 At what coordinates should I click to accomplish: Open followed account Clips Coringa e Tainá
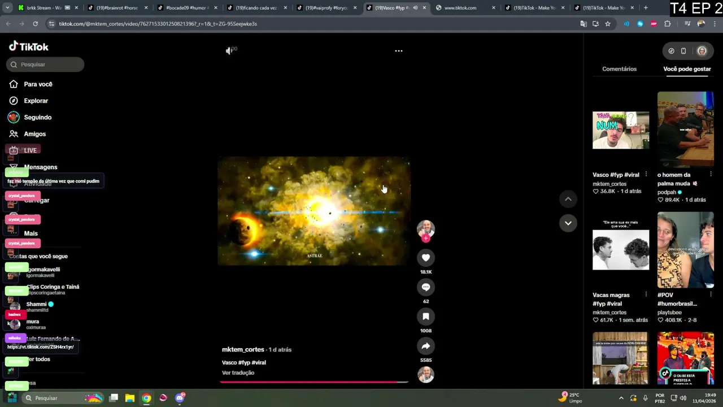(x=53, y=289)
